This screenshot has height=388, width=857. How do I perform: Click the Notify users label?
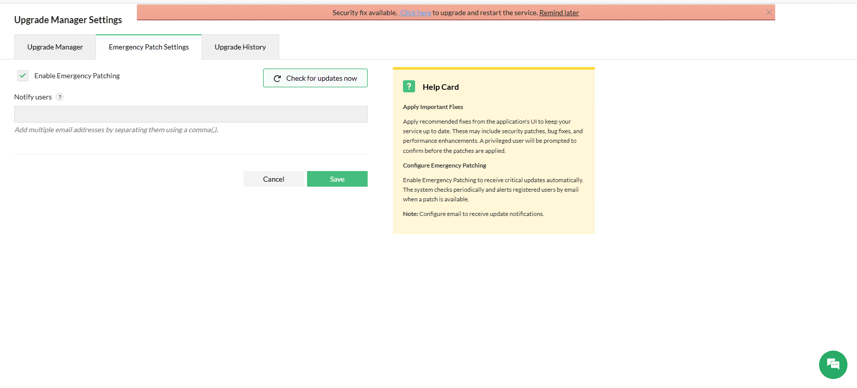[33, 97]
